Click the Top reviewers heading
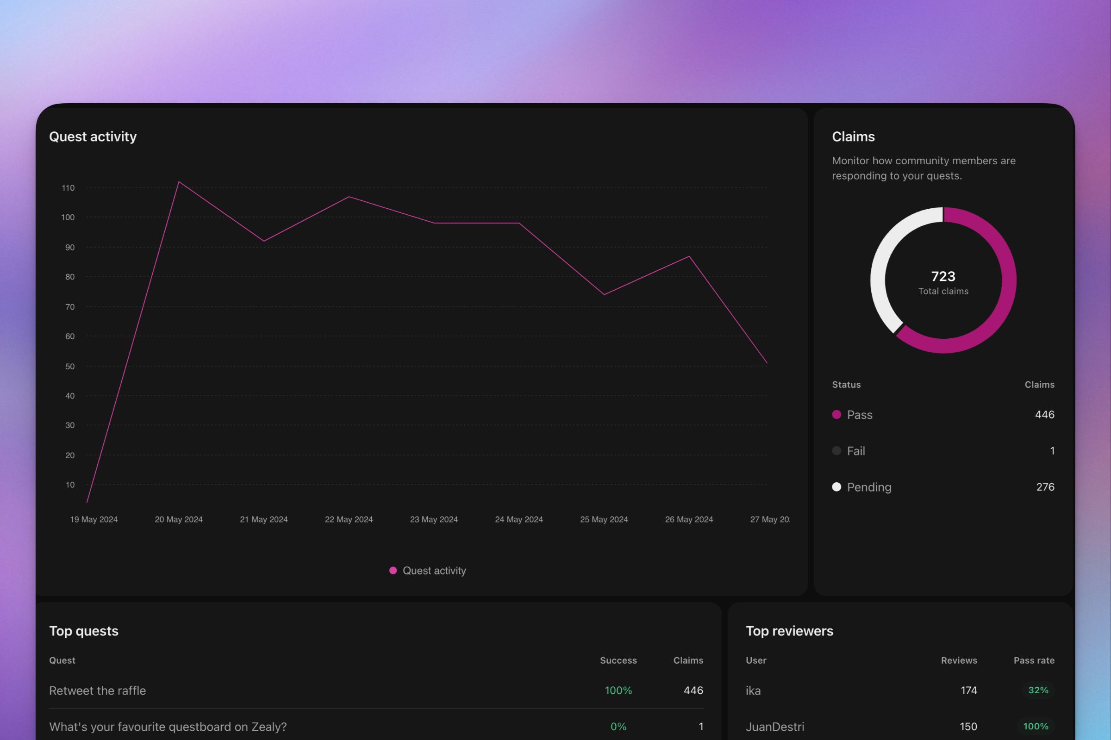Viewport: 1111px width, 740px height. 790,631
